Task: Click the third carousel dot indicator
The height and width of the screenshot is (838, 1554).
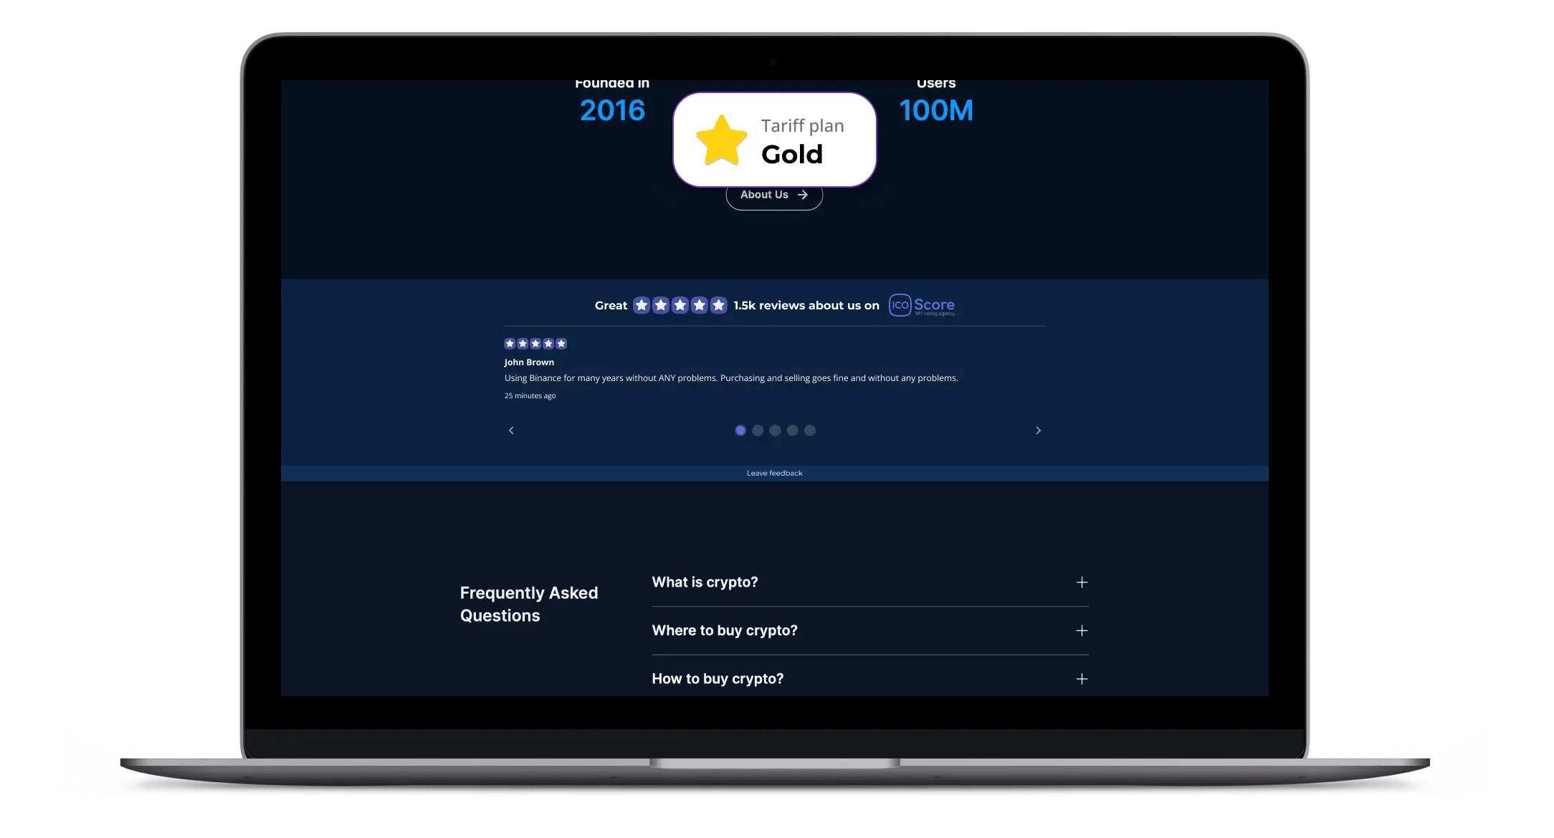Action: tap(776, 431)
